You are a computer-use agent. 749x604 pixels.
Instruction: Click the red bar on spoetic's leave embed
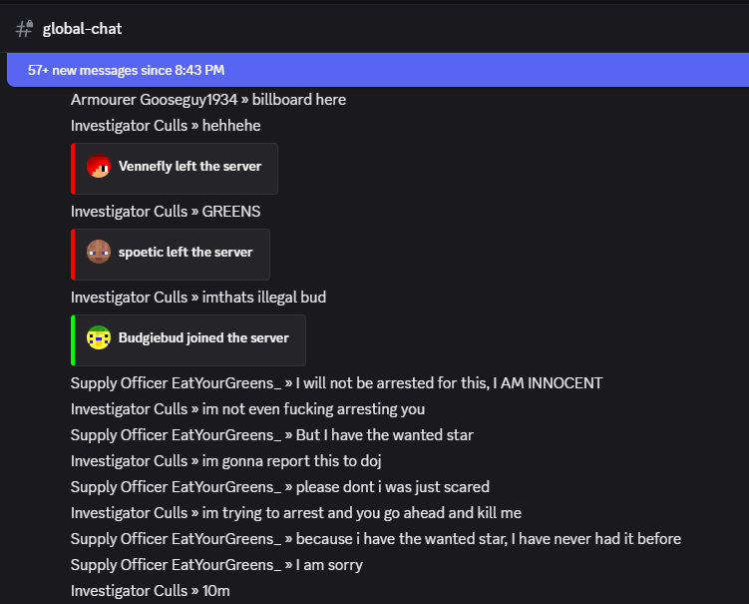click(73, 254)
